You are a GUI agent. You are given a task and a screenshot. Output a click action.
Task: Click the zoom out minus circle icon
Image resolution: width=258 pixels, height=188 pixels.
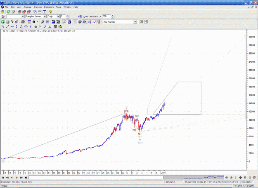point(227,178)
